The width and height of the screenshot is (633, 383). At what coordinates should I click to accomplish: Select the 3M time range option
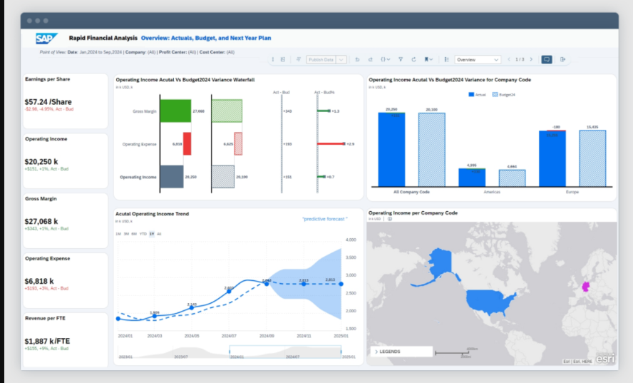pos(126,234)
